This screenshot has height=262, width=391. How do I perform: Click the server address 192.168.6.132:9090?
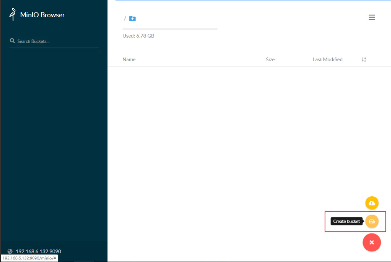[39, 251]
